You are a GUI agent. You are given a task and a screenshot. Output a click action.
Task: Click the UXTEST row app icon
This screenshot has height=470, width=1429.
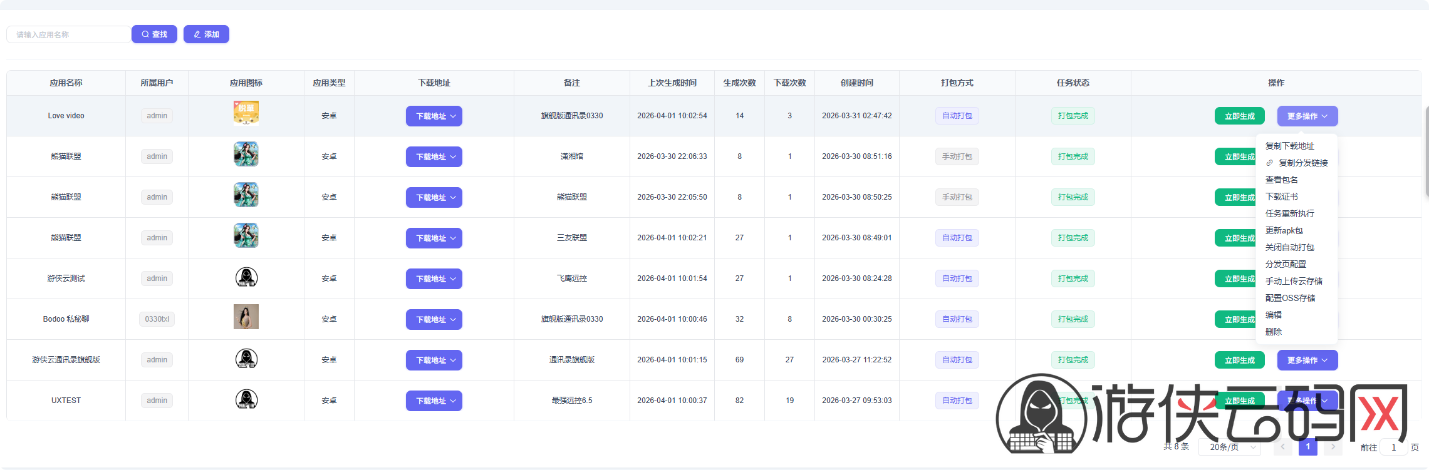(246, 399)
